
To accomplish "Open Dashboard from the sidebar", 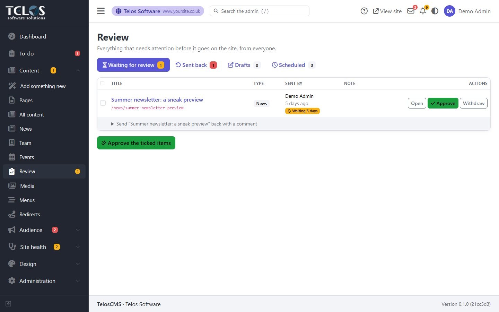I will pyautogui.click(x=44, y=36).
